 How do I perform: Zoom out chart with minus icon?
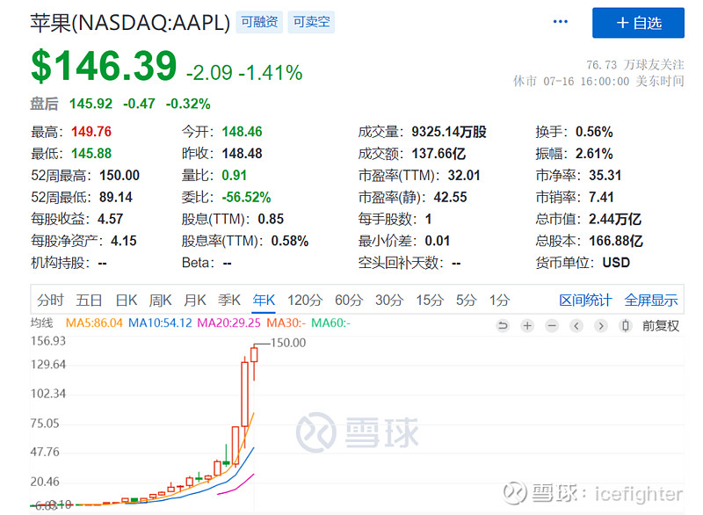click(552, 325)
